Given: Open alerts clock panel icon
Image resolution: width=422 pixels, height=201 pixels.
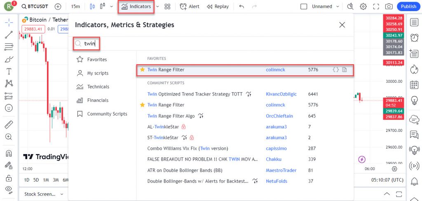Looking at the screenshot, I should (x=414, y=37).
